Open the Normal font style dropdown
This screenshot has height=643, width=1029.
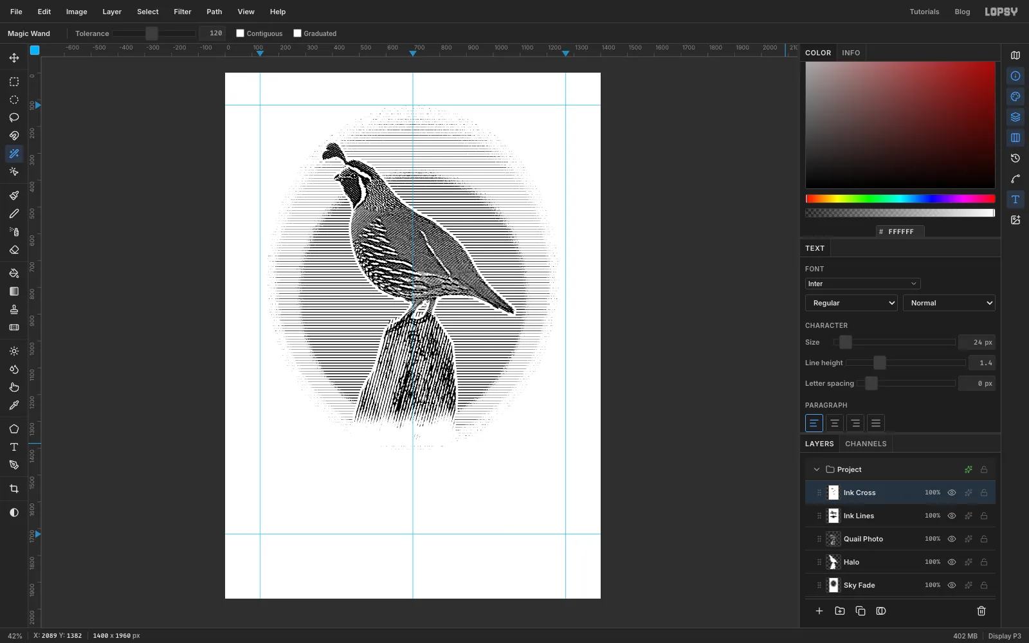tap(949, 303)
